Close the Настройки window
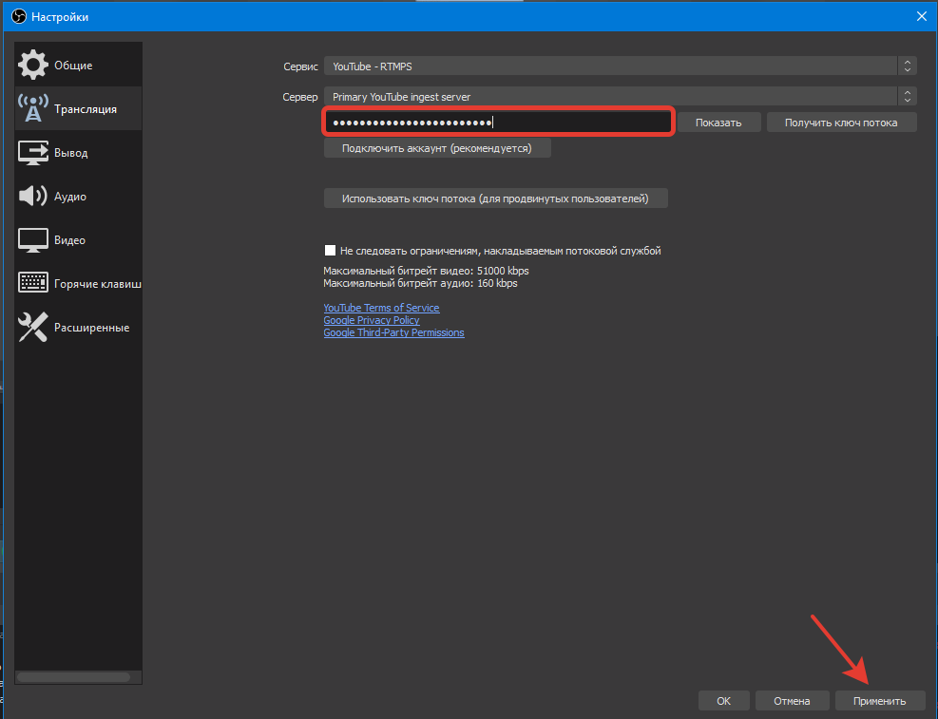Screen dimensions: 938x719 click(x=919, y=16)
